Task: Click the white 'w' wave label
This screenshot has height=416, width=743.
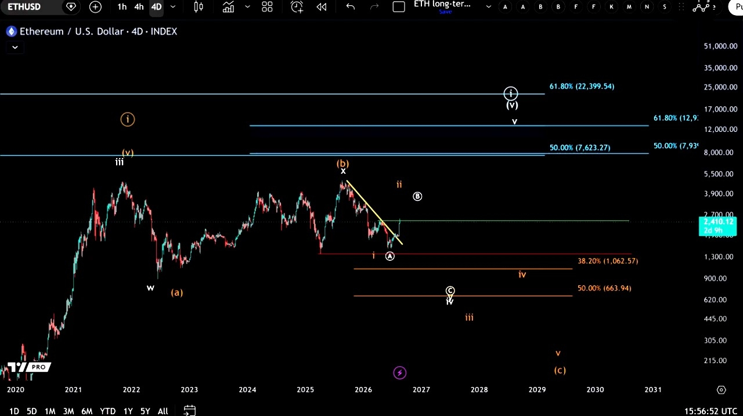Action: coord(150,288)
